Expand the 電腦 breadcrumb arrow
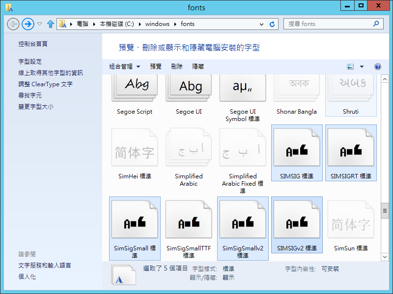This screenshot has height=294, width=393. point(94,24)
